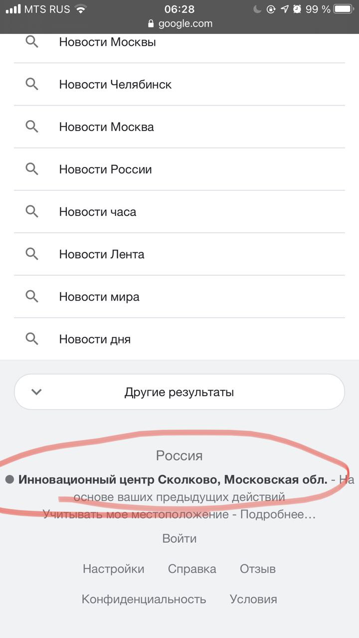Open Учитывать мое местоположение link

tap(136, 514)
